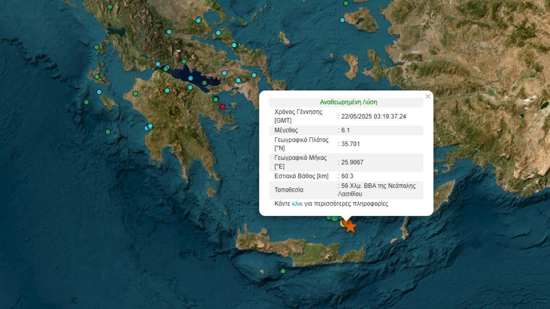
Task: Select green marker on northwest Peloponnese tip
Action: click(135, 93)
